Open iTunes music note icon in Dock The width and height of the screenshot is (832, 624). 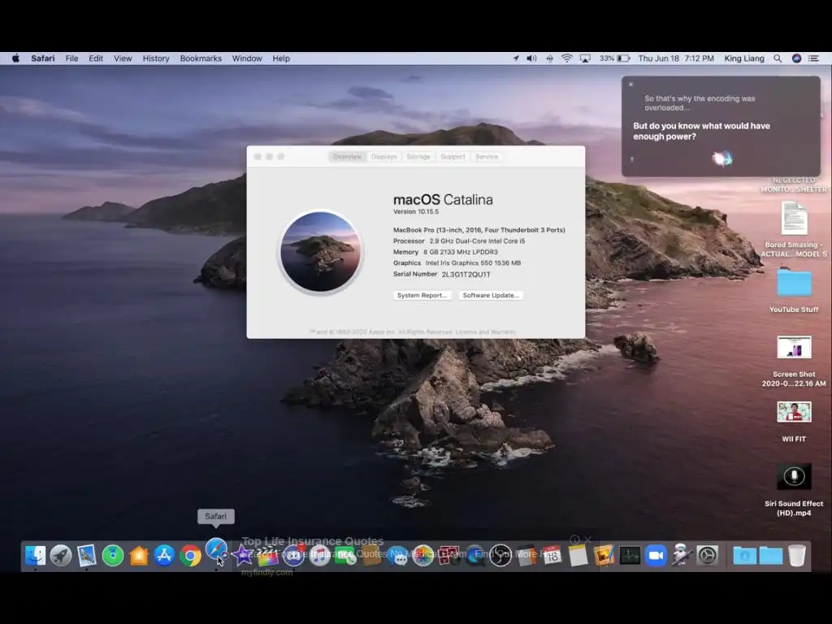[x=320, y=555]
